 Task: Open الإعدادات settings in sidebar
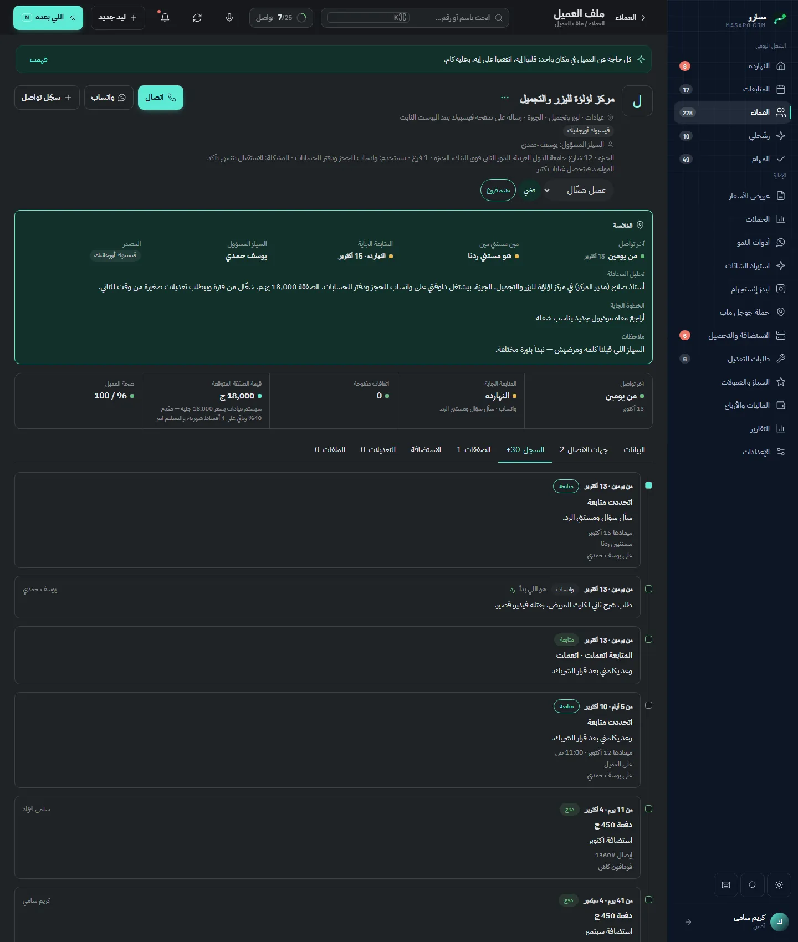tap(733, 452)
